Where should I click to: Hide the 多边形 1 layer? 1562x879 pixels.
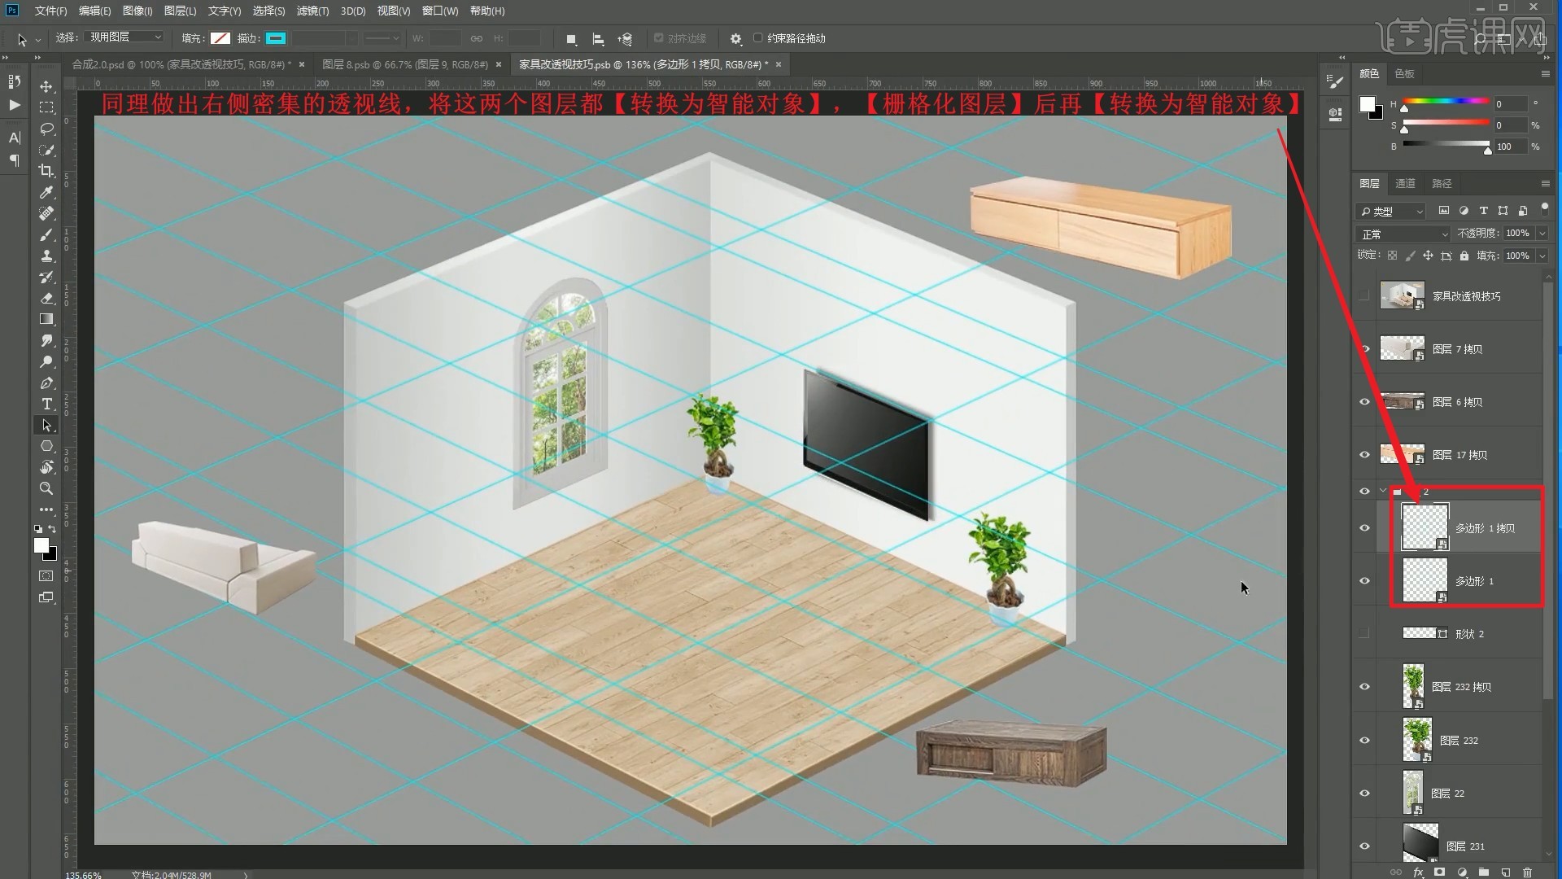tap(1365, 581)
